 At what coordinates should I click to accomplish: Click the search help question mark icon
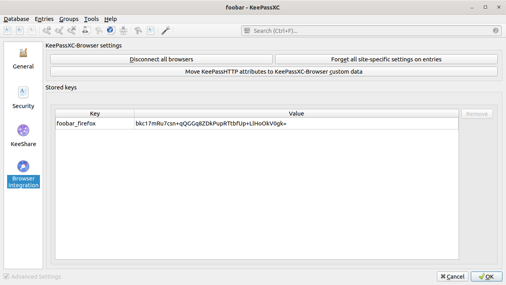(496, 30)
